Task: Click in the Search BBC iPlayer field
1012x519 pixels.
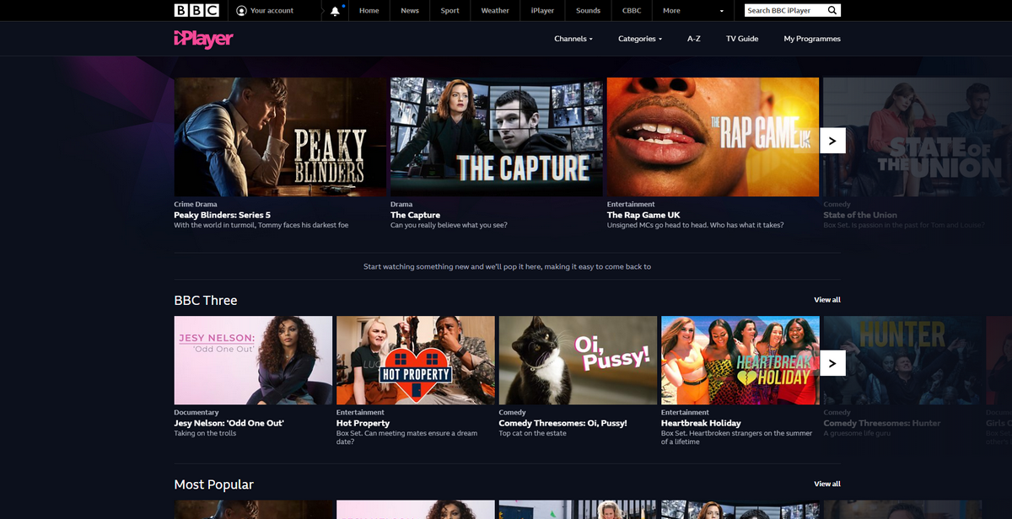Action: [784, 10]
